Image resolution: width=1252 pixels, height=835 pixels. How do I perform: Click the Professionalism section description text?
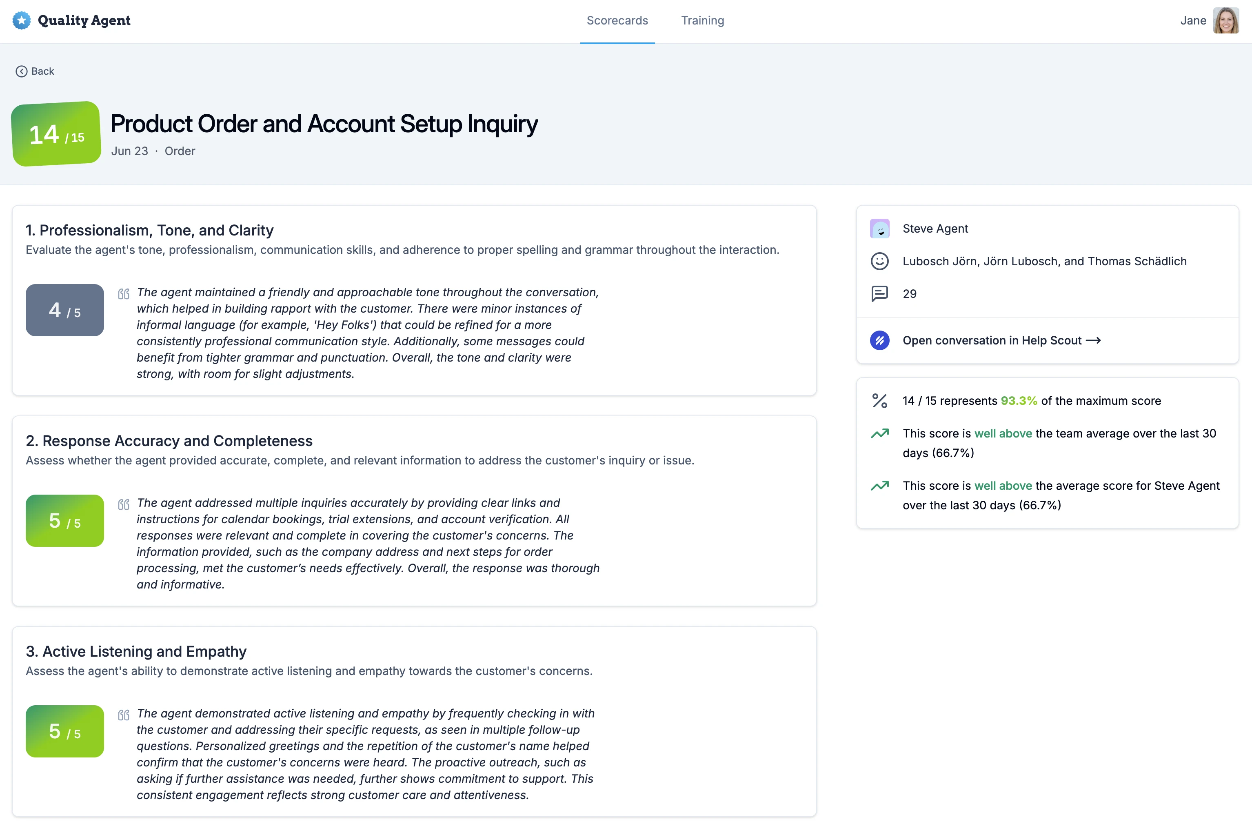tap(403, 250)
